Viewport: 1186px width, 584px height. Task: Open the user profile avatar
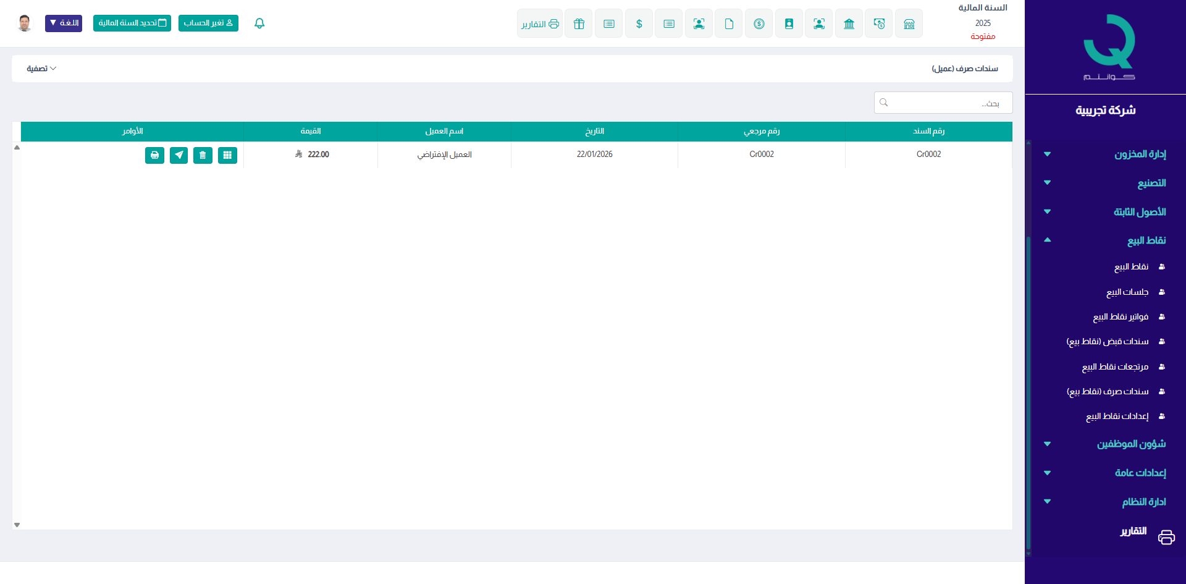[x=25, y=23]
